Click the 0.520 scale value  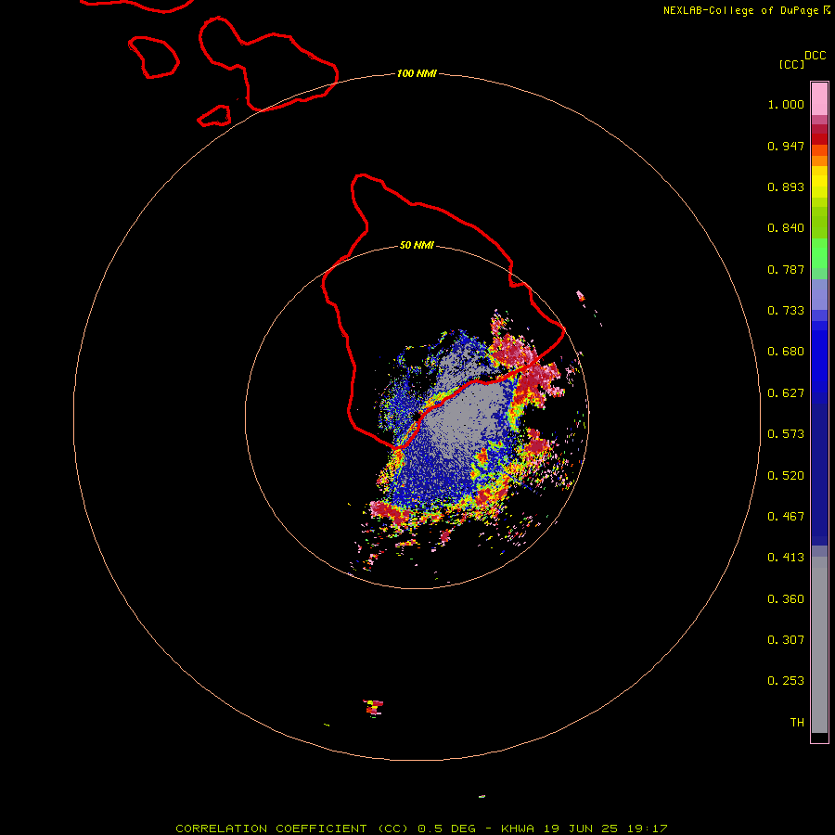tap(786, 476)
